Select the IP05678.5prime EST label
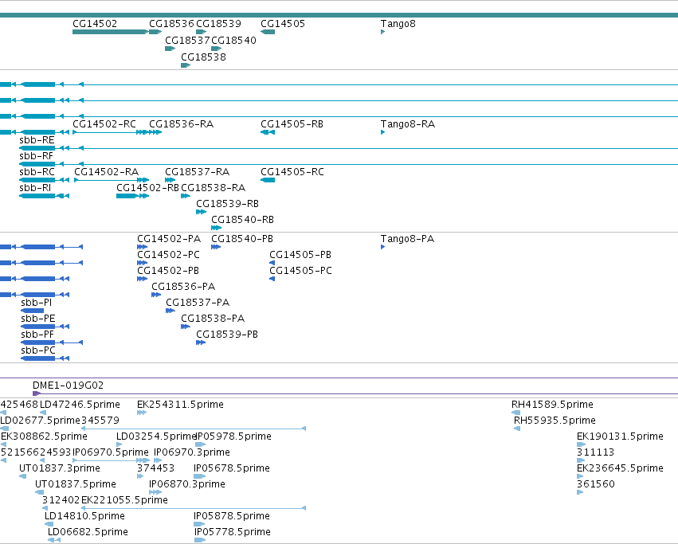 coord(232,469)
